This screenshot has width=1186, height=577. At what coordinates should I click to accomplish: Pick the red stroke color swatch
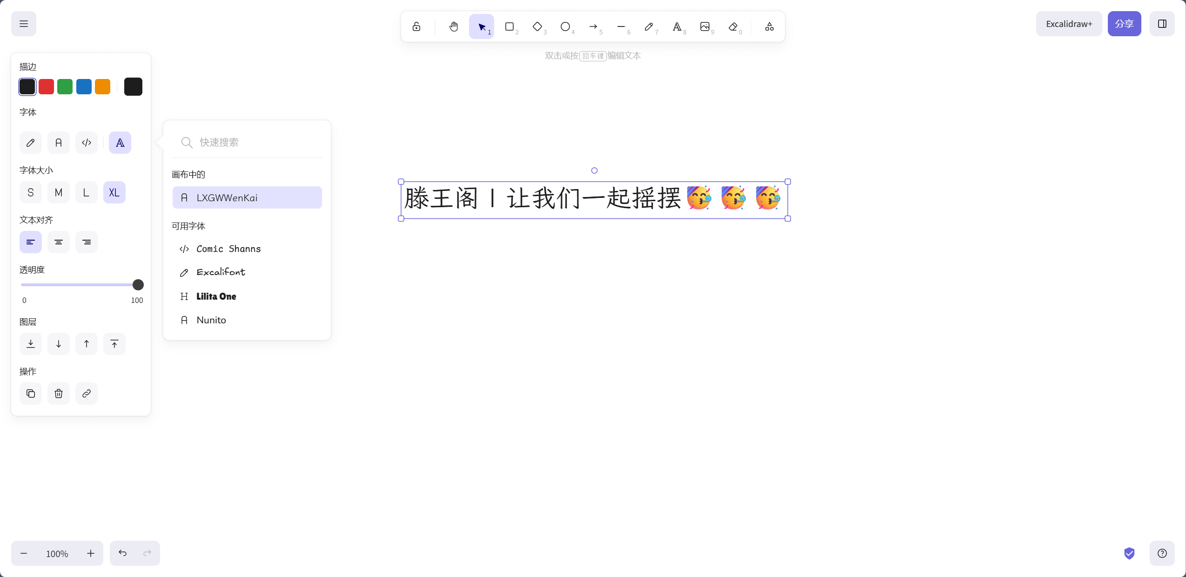46,87
